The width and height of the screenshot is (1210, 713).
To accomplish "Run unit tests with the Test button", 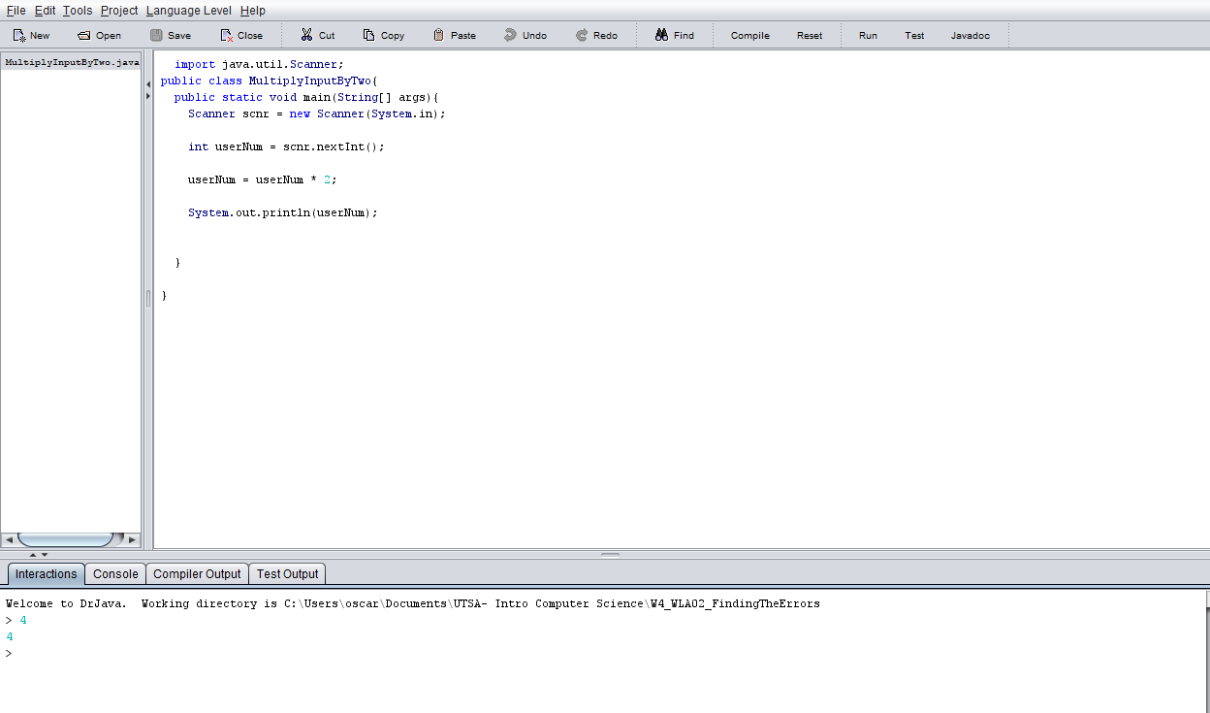I will pos(914,35).
